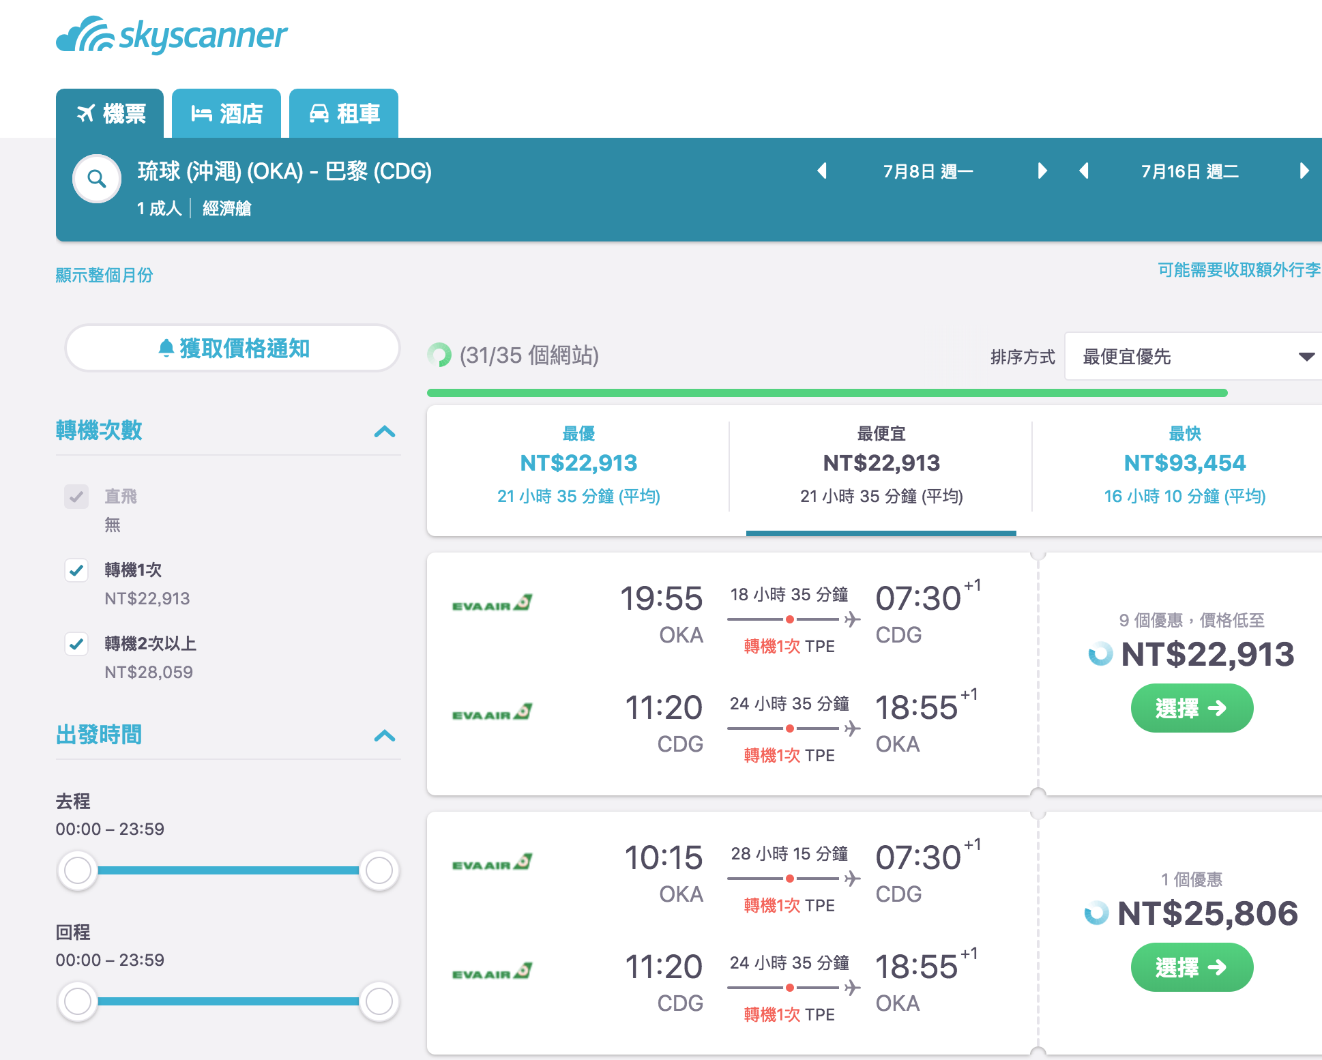Click left handle of 回程 time slider
Screen dimensions: 1322x1060
pos(78,1001)
